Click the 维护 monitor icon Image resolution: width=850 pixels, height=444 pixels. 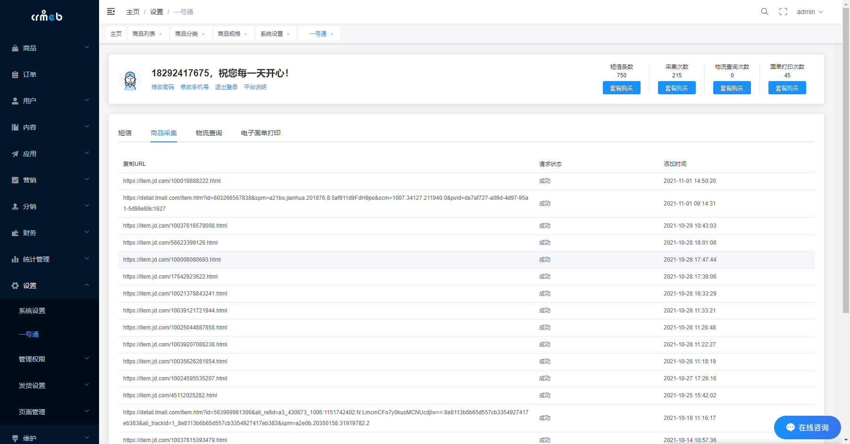pyautogui.click(x=15, y=438)
